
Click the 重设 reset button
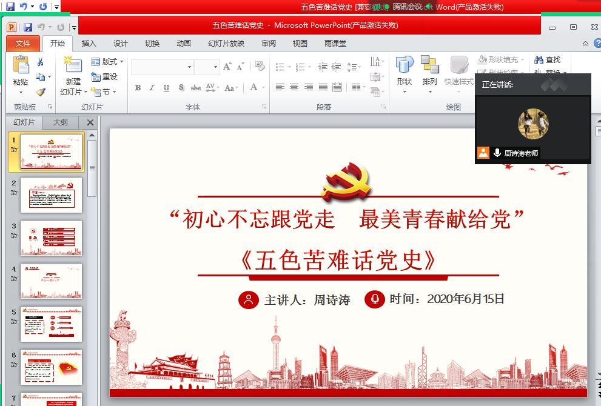click(104, 77)
